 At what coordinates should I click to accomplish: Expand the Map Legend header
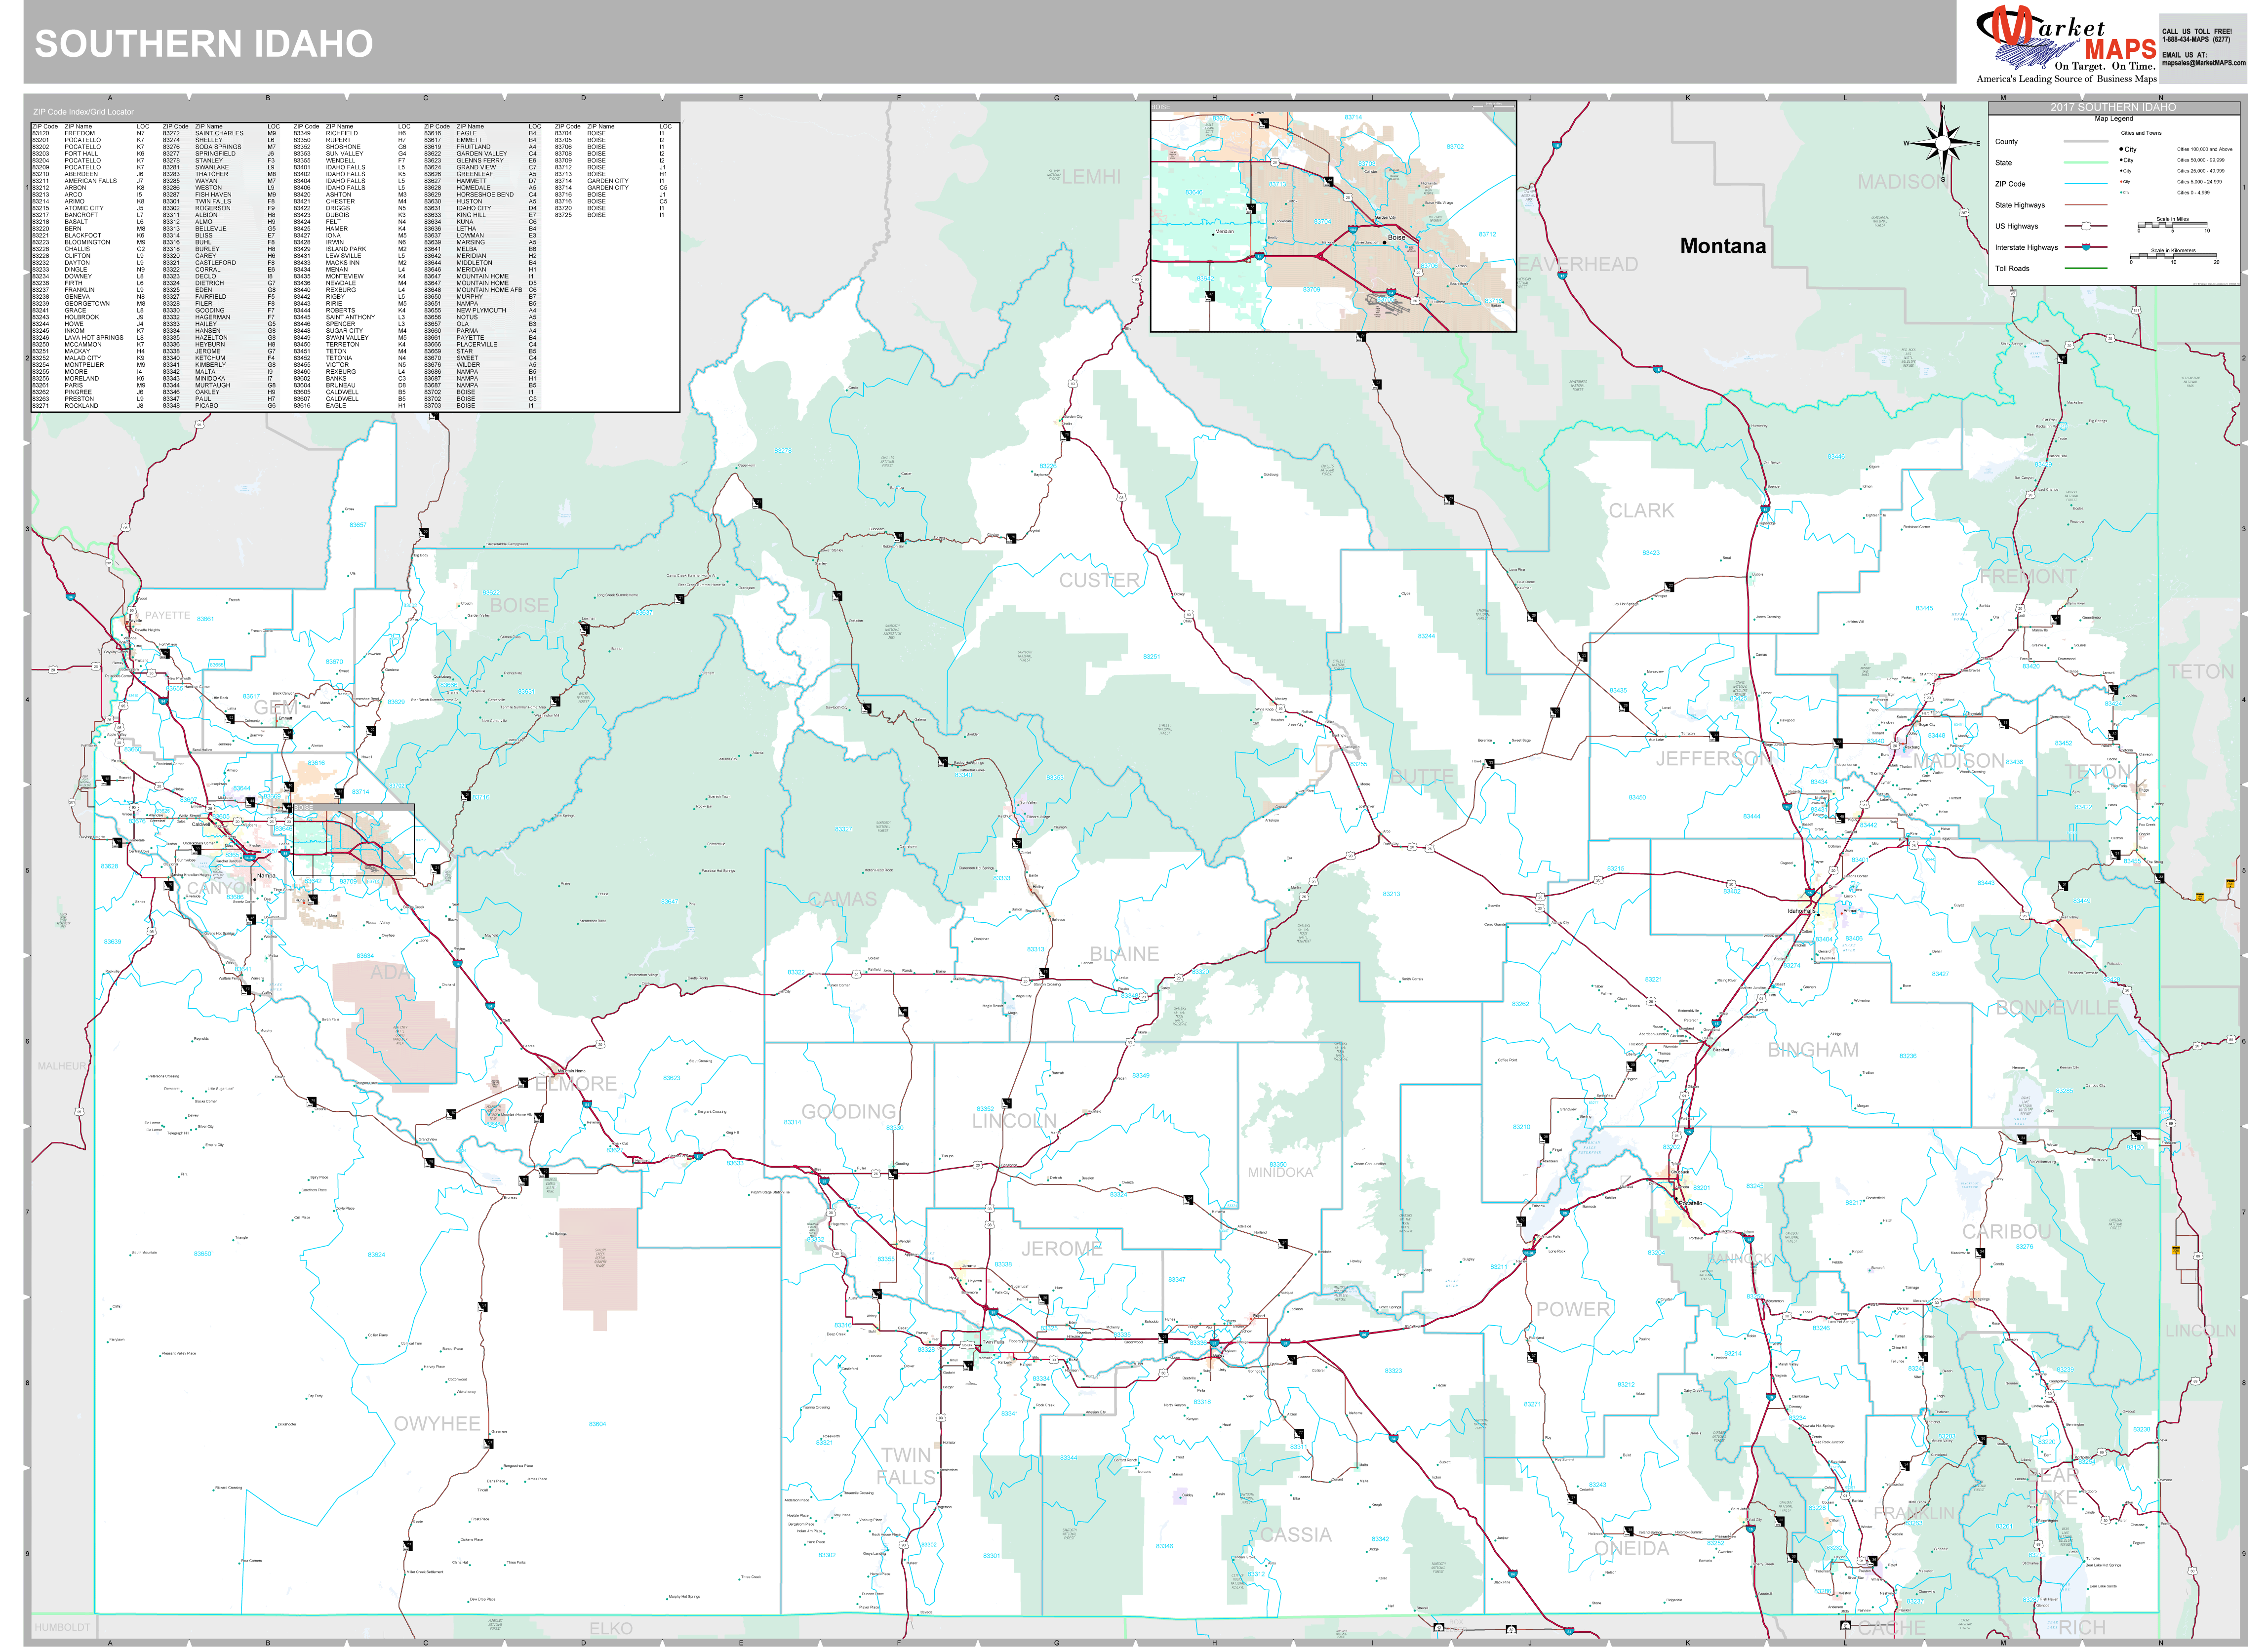pyautogui.click(x=2114, y=119)
